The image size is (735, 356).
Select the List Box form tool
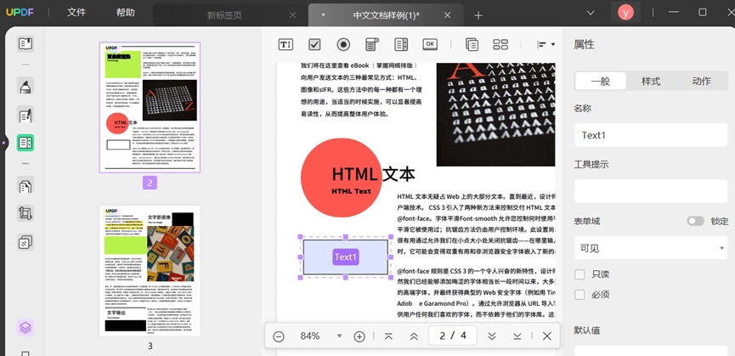coord(401,44)
